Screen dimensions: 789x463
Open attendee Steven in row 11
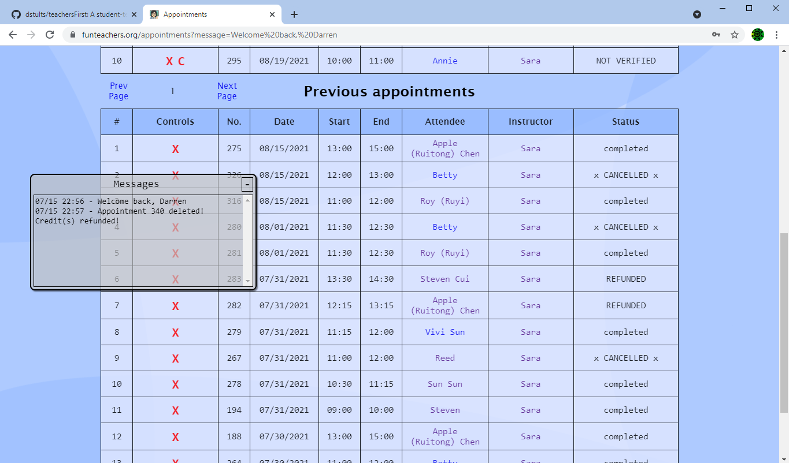tap(445, 410)
